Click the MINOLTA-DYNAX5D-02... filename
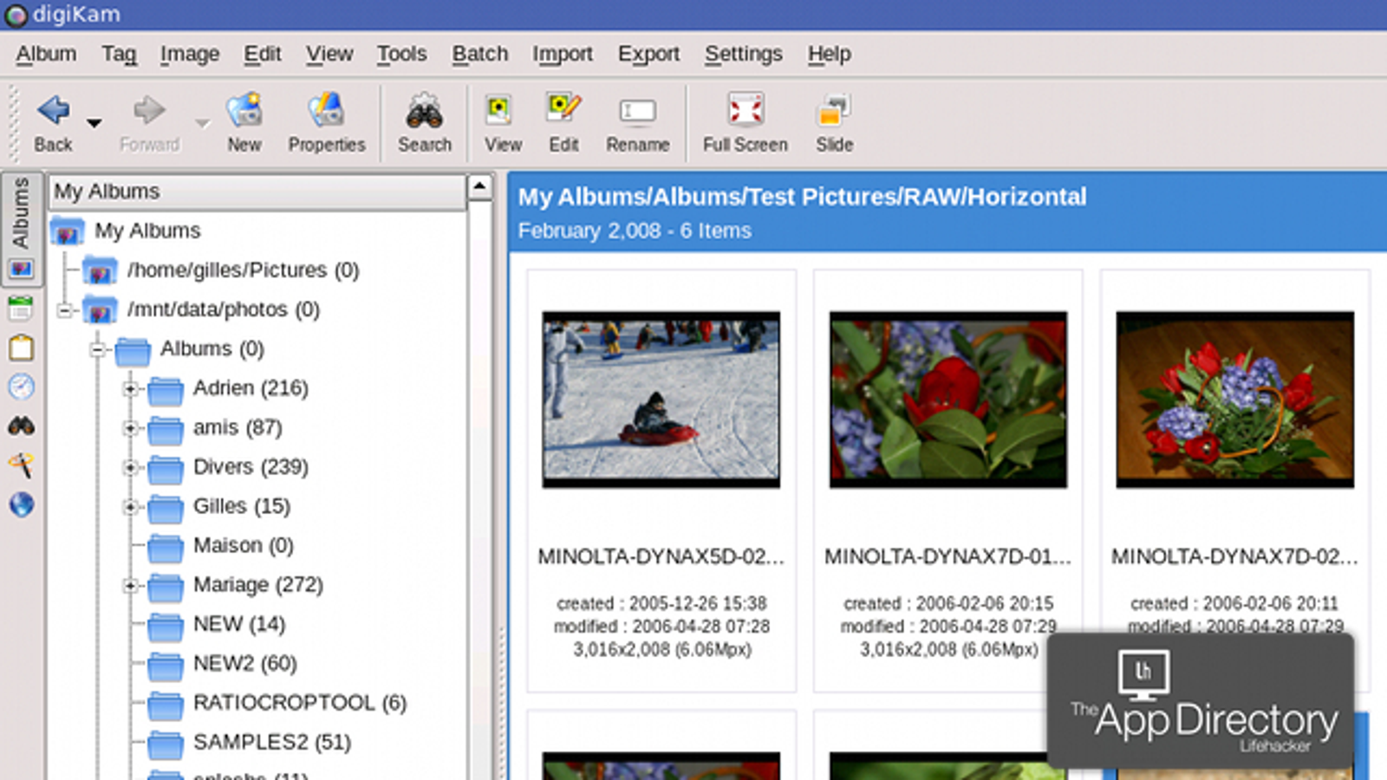Image resolution: width=1387 pixels, height=780 pixels. click(x=661, y=557)
